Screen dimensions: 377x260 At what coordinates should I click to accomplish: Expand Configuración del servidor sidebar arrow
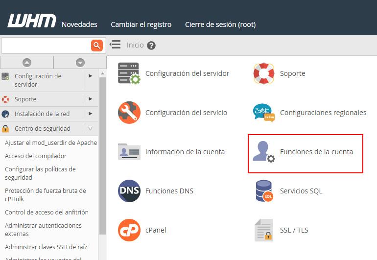click(x=91, y=76)
